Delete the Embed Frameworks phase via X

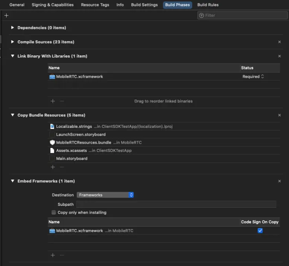tap(279, 181)
